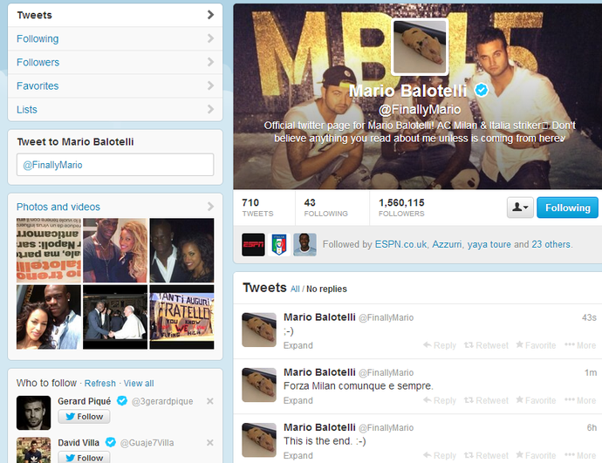Follow Gerard Piqué

tap(84, 417)
